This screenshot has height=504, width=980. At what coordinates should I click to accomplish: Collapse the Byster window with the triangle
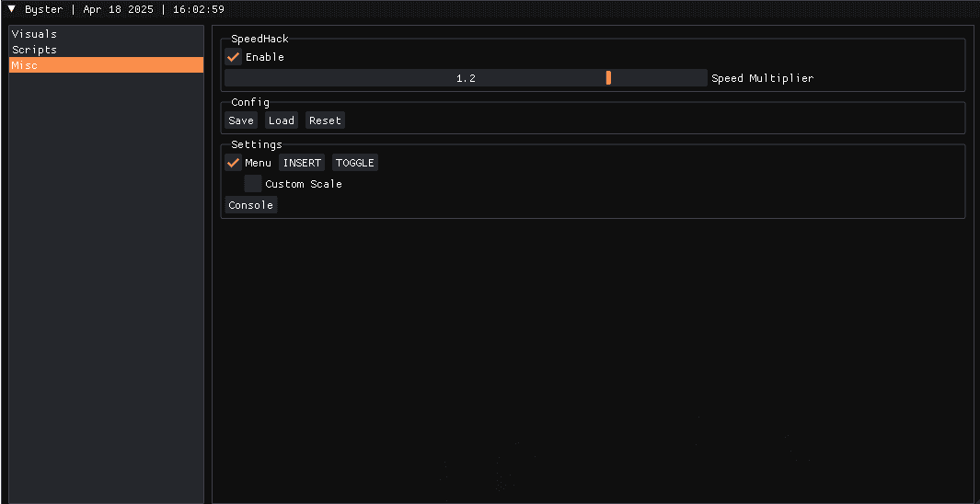12,9
